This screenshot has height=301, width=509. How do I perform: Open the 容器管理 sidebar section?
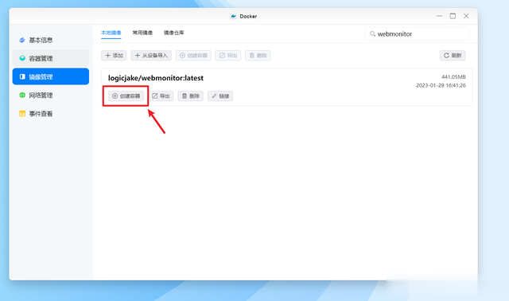(51, 58)
